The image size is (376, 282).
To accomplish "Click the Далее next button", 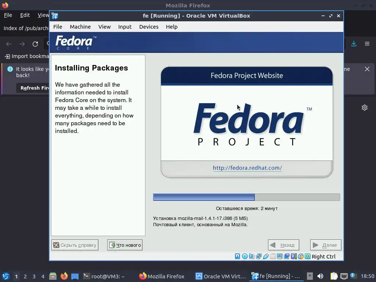I will 326,245.
